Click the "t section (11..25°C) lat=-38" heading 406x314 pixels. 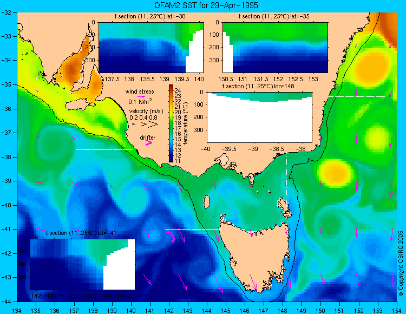pyautogui.click(x=150, y=17)
